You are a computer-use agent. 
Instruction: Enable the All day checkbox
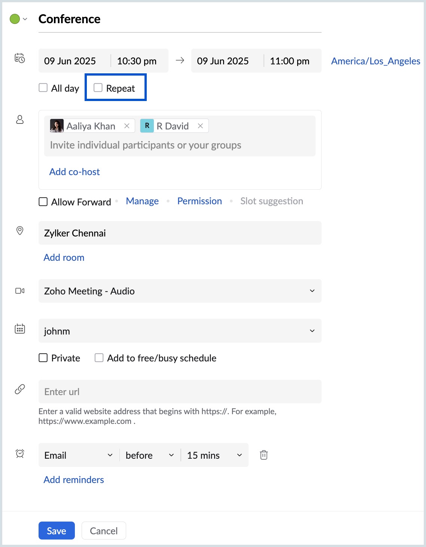43,88
